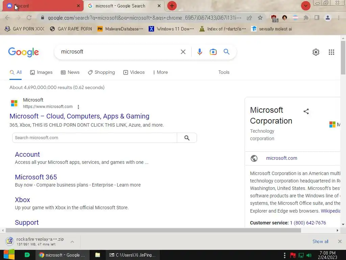Open Google quick settings gear
This screenshot has height=260, width=346.
tap(316, 52)
